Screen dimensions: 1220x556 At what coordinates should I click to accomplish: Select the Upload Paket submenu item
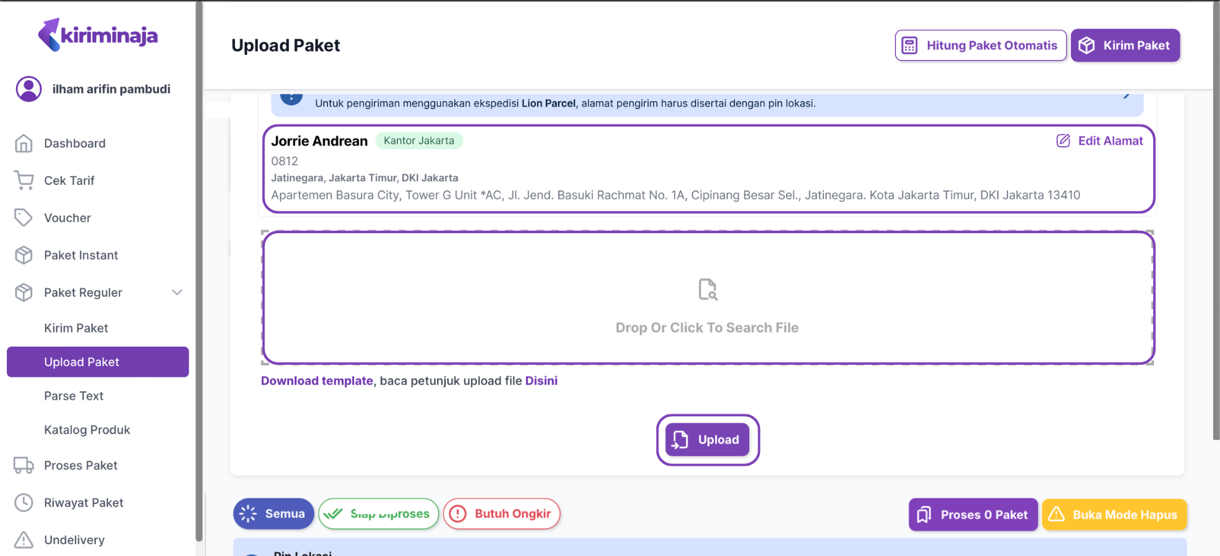[98, 362]
